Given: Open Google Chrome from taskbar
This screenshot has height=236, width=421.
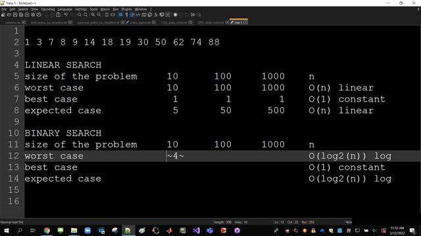Looking at the screenshot, I should pos(47,230).
